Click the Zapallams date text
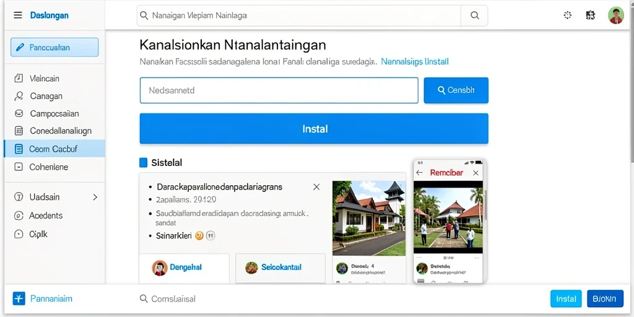634x317 pixels. [x=186, y=199]
